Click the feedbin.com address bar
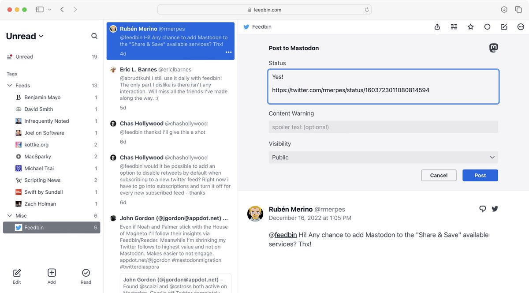Viewport: 529px width, 293px height. 264,9
